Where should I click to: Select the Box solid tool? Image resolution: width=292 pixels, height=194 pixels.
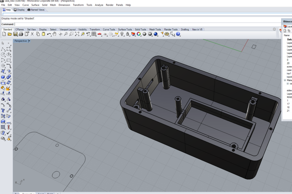click(3, 77)
